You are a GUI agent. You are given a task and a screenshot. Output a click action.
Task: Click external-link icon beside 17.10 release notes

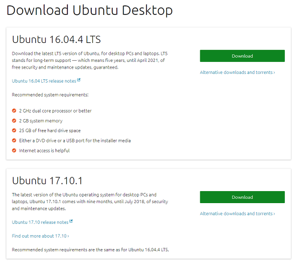point(71,221)
